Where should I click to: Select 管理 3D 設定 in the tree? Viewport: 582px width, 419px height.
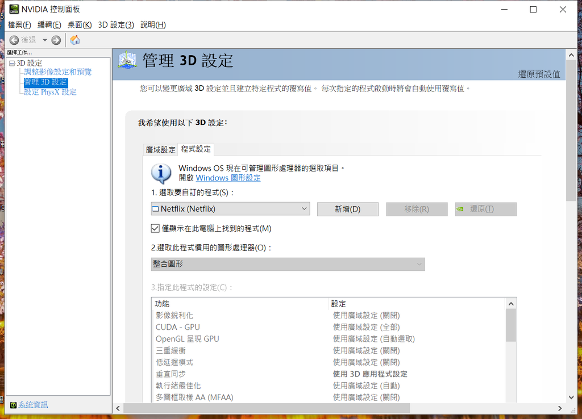[45, 82]
